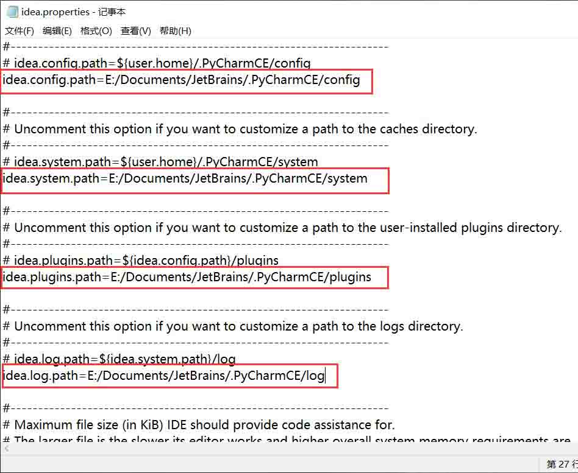Click the commented idea.config.path user.home line
578x473 pixels.
coord(157,63)
